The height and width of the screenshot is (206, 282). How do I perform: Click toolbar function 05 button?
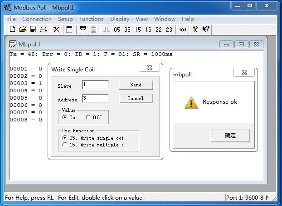point(117,30)
